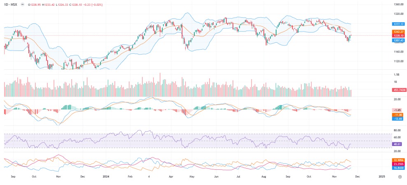Select the purple 40.61 RSI value label
The image size is (407, 185).
pos(398,144)
